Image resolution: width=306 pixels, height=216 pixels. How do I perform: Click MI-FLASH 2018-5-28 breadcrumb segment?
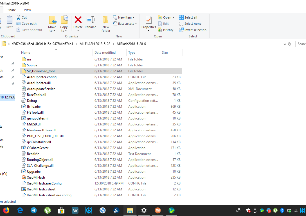(x=95, y=44)
